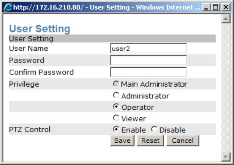This screenshot has width=234, height=165.
Task: Click the Reset button
Action: tap(150, 141)
